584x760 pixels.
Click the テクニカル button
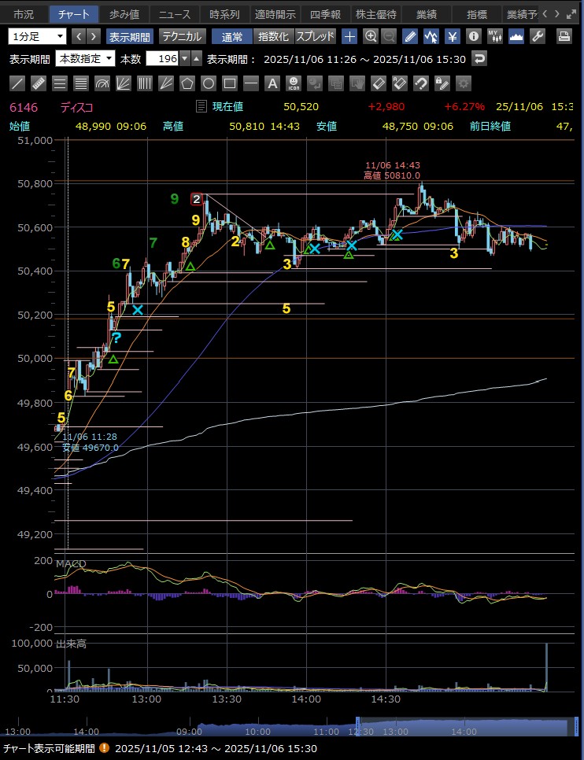[x=183, y=36]
